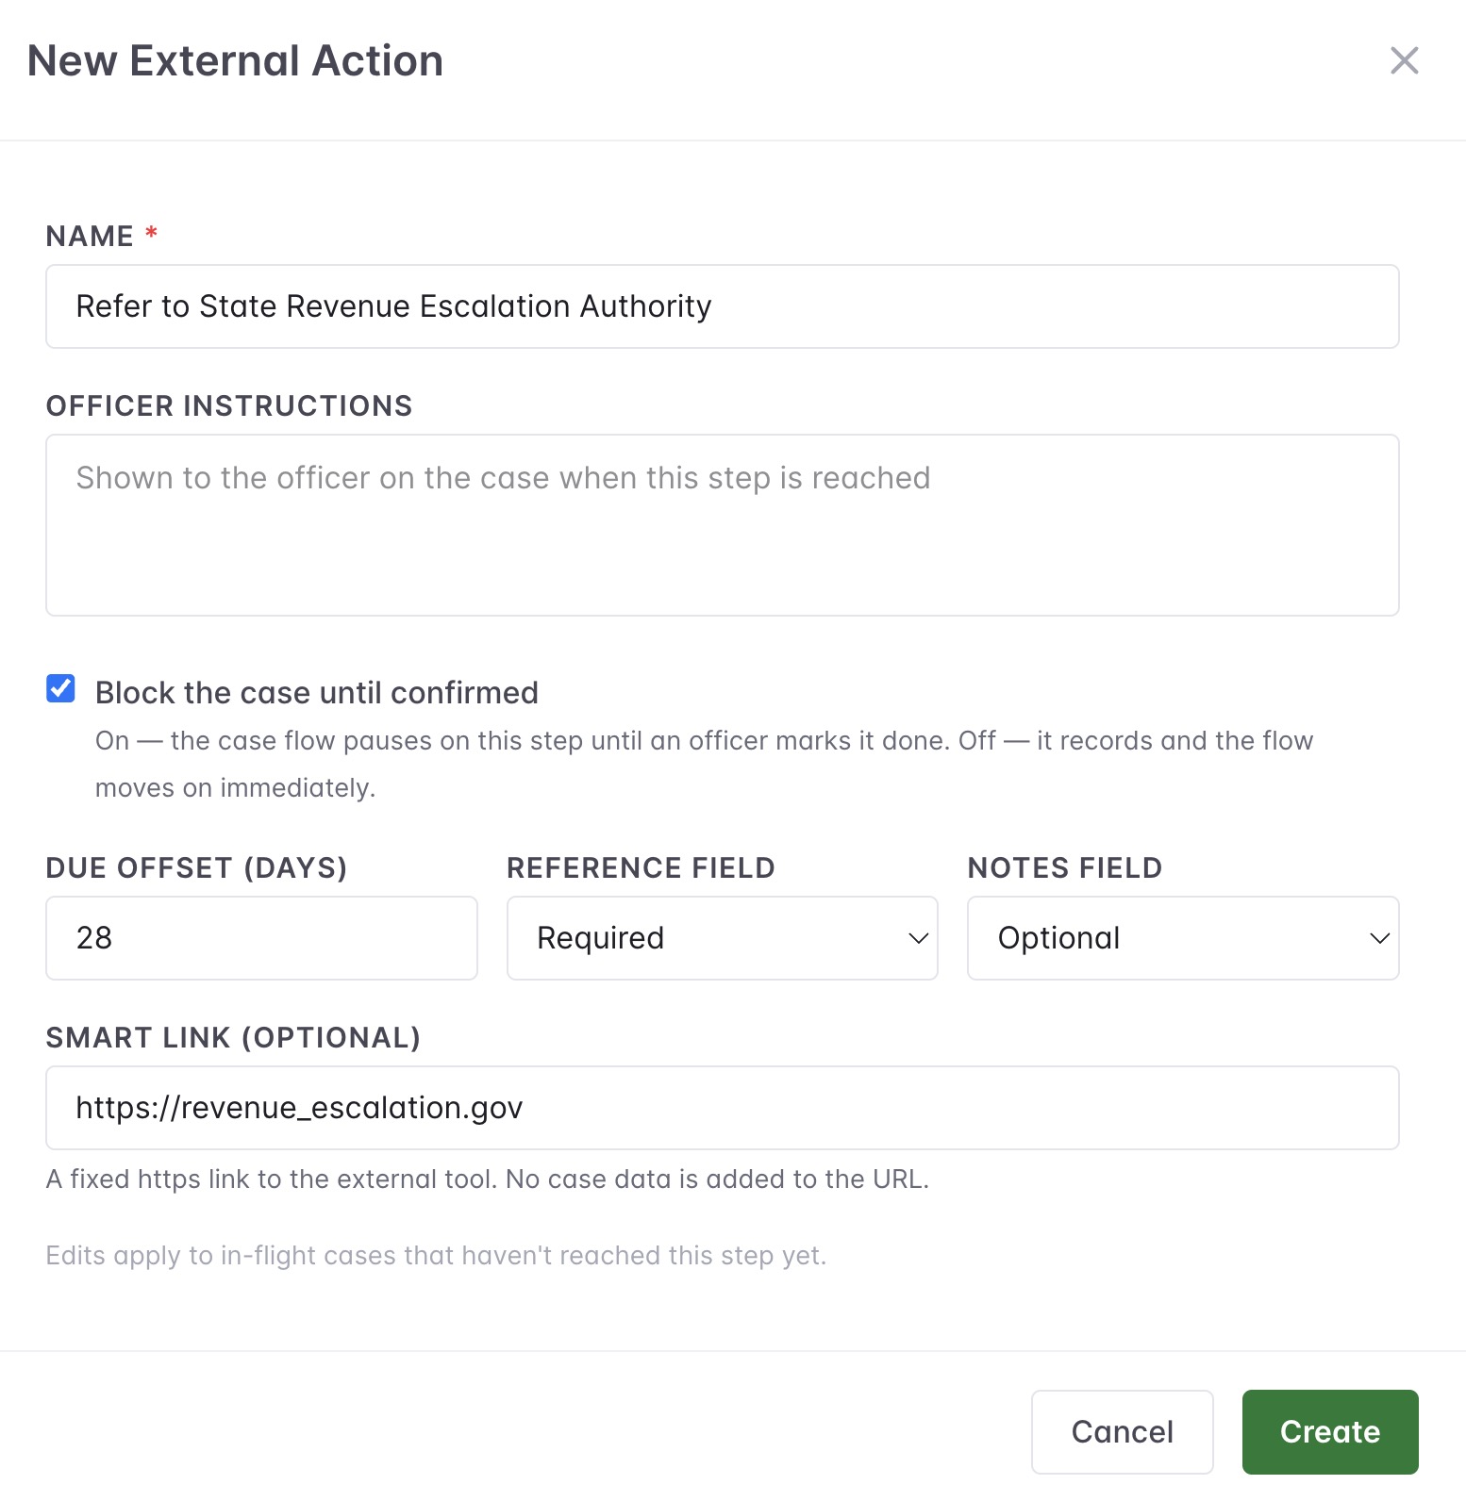This screenshot has height=1501, width=1466.
Task: Click the 'New External Action' title
Action: [x=235, y=60]
